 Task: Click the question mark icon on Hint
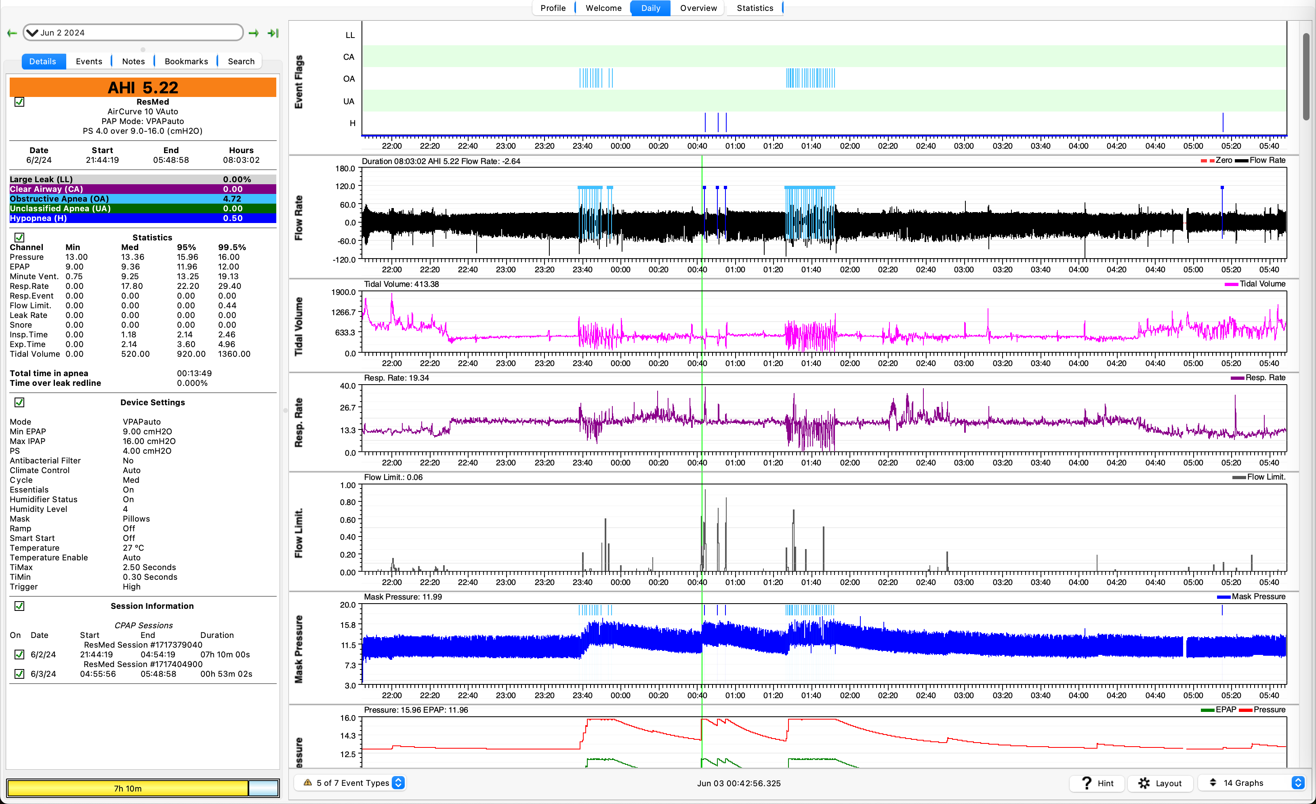(1086, 783)
